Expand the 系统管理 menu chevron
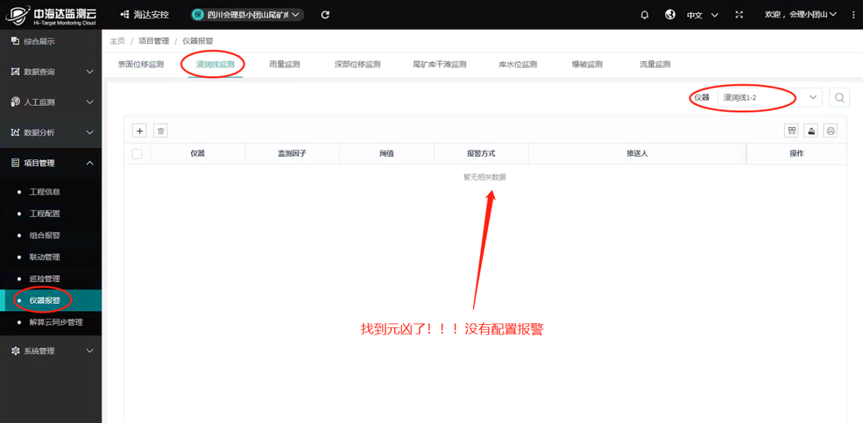 89,351
